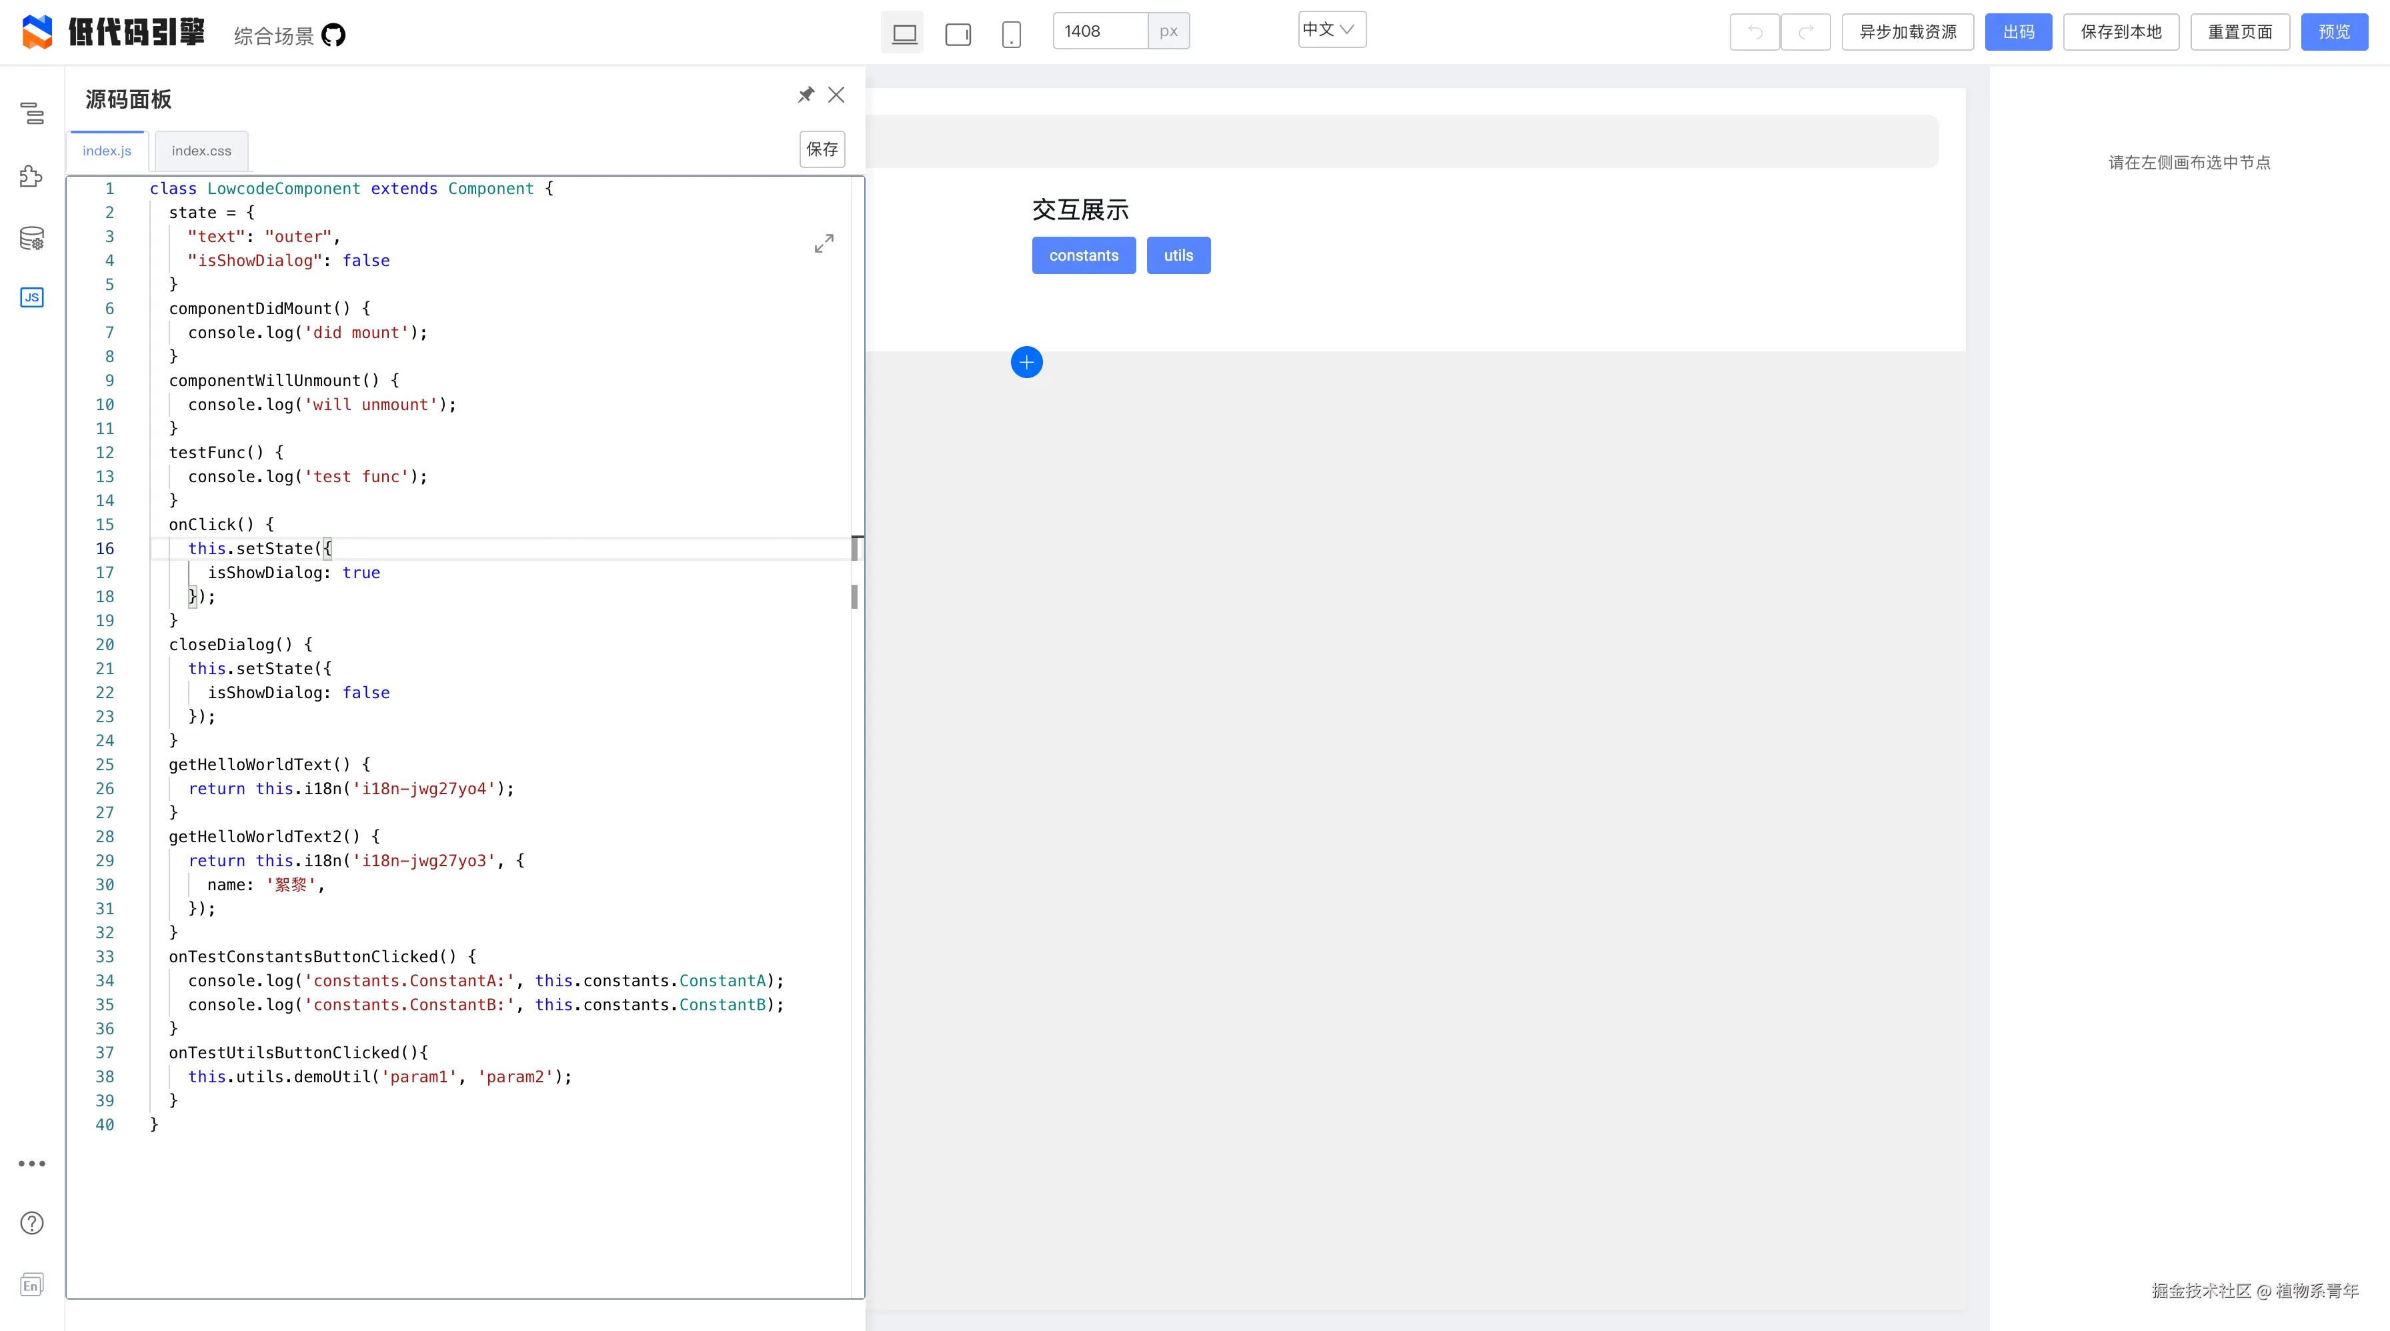Click the 出码 export code button
The width and height of the screenshot is (2390, 1331).
tap(2018, 33)
